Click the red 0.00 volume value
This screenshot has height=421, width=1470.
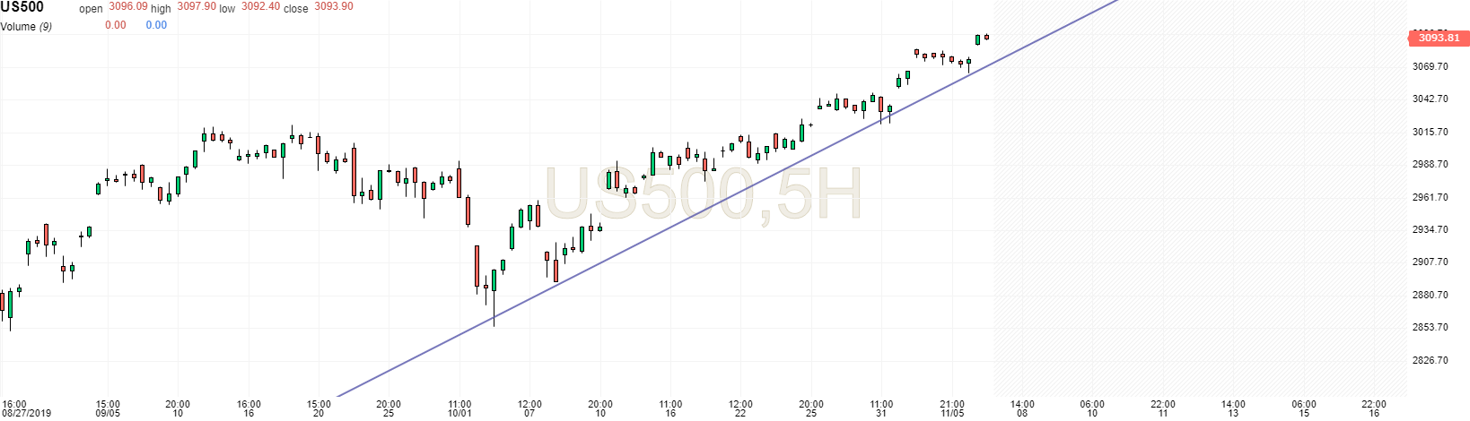[116, 25]
